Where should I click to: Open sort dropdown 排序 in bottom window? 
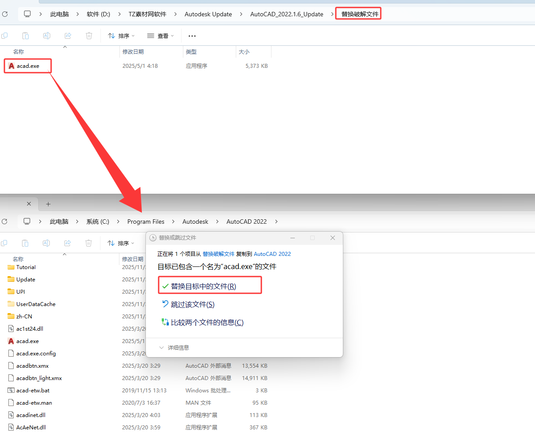pyautogui.click(x=121, y=243)
